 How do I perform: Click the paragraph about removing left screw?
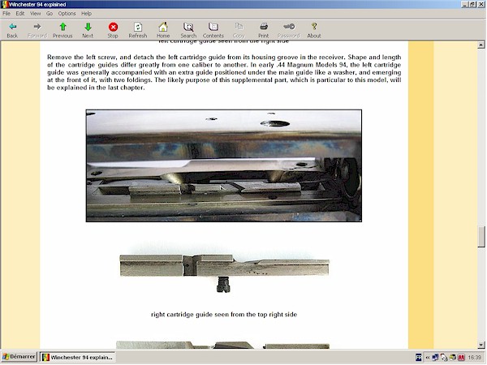[x=224, y=72]
